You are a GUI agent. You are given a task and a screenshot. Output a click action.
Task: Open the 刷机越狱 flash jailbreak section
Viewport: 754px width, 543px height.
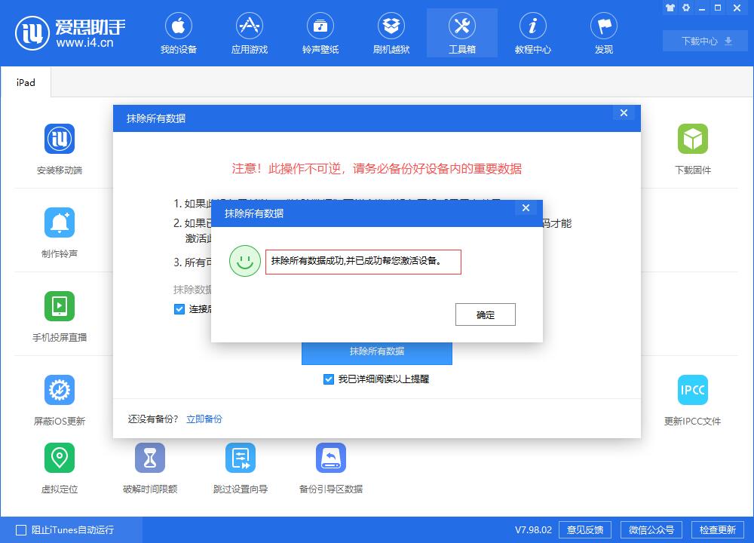click(x=391, y=32)
